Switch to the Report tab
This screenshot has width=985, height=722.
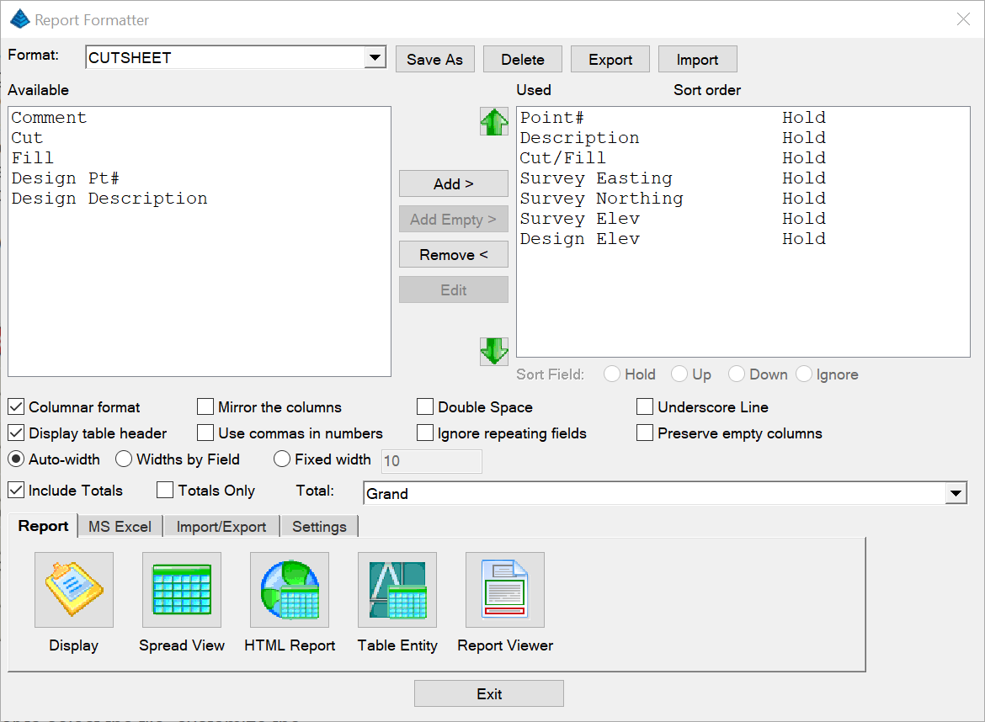[x=43, y=526]
